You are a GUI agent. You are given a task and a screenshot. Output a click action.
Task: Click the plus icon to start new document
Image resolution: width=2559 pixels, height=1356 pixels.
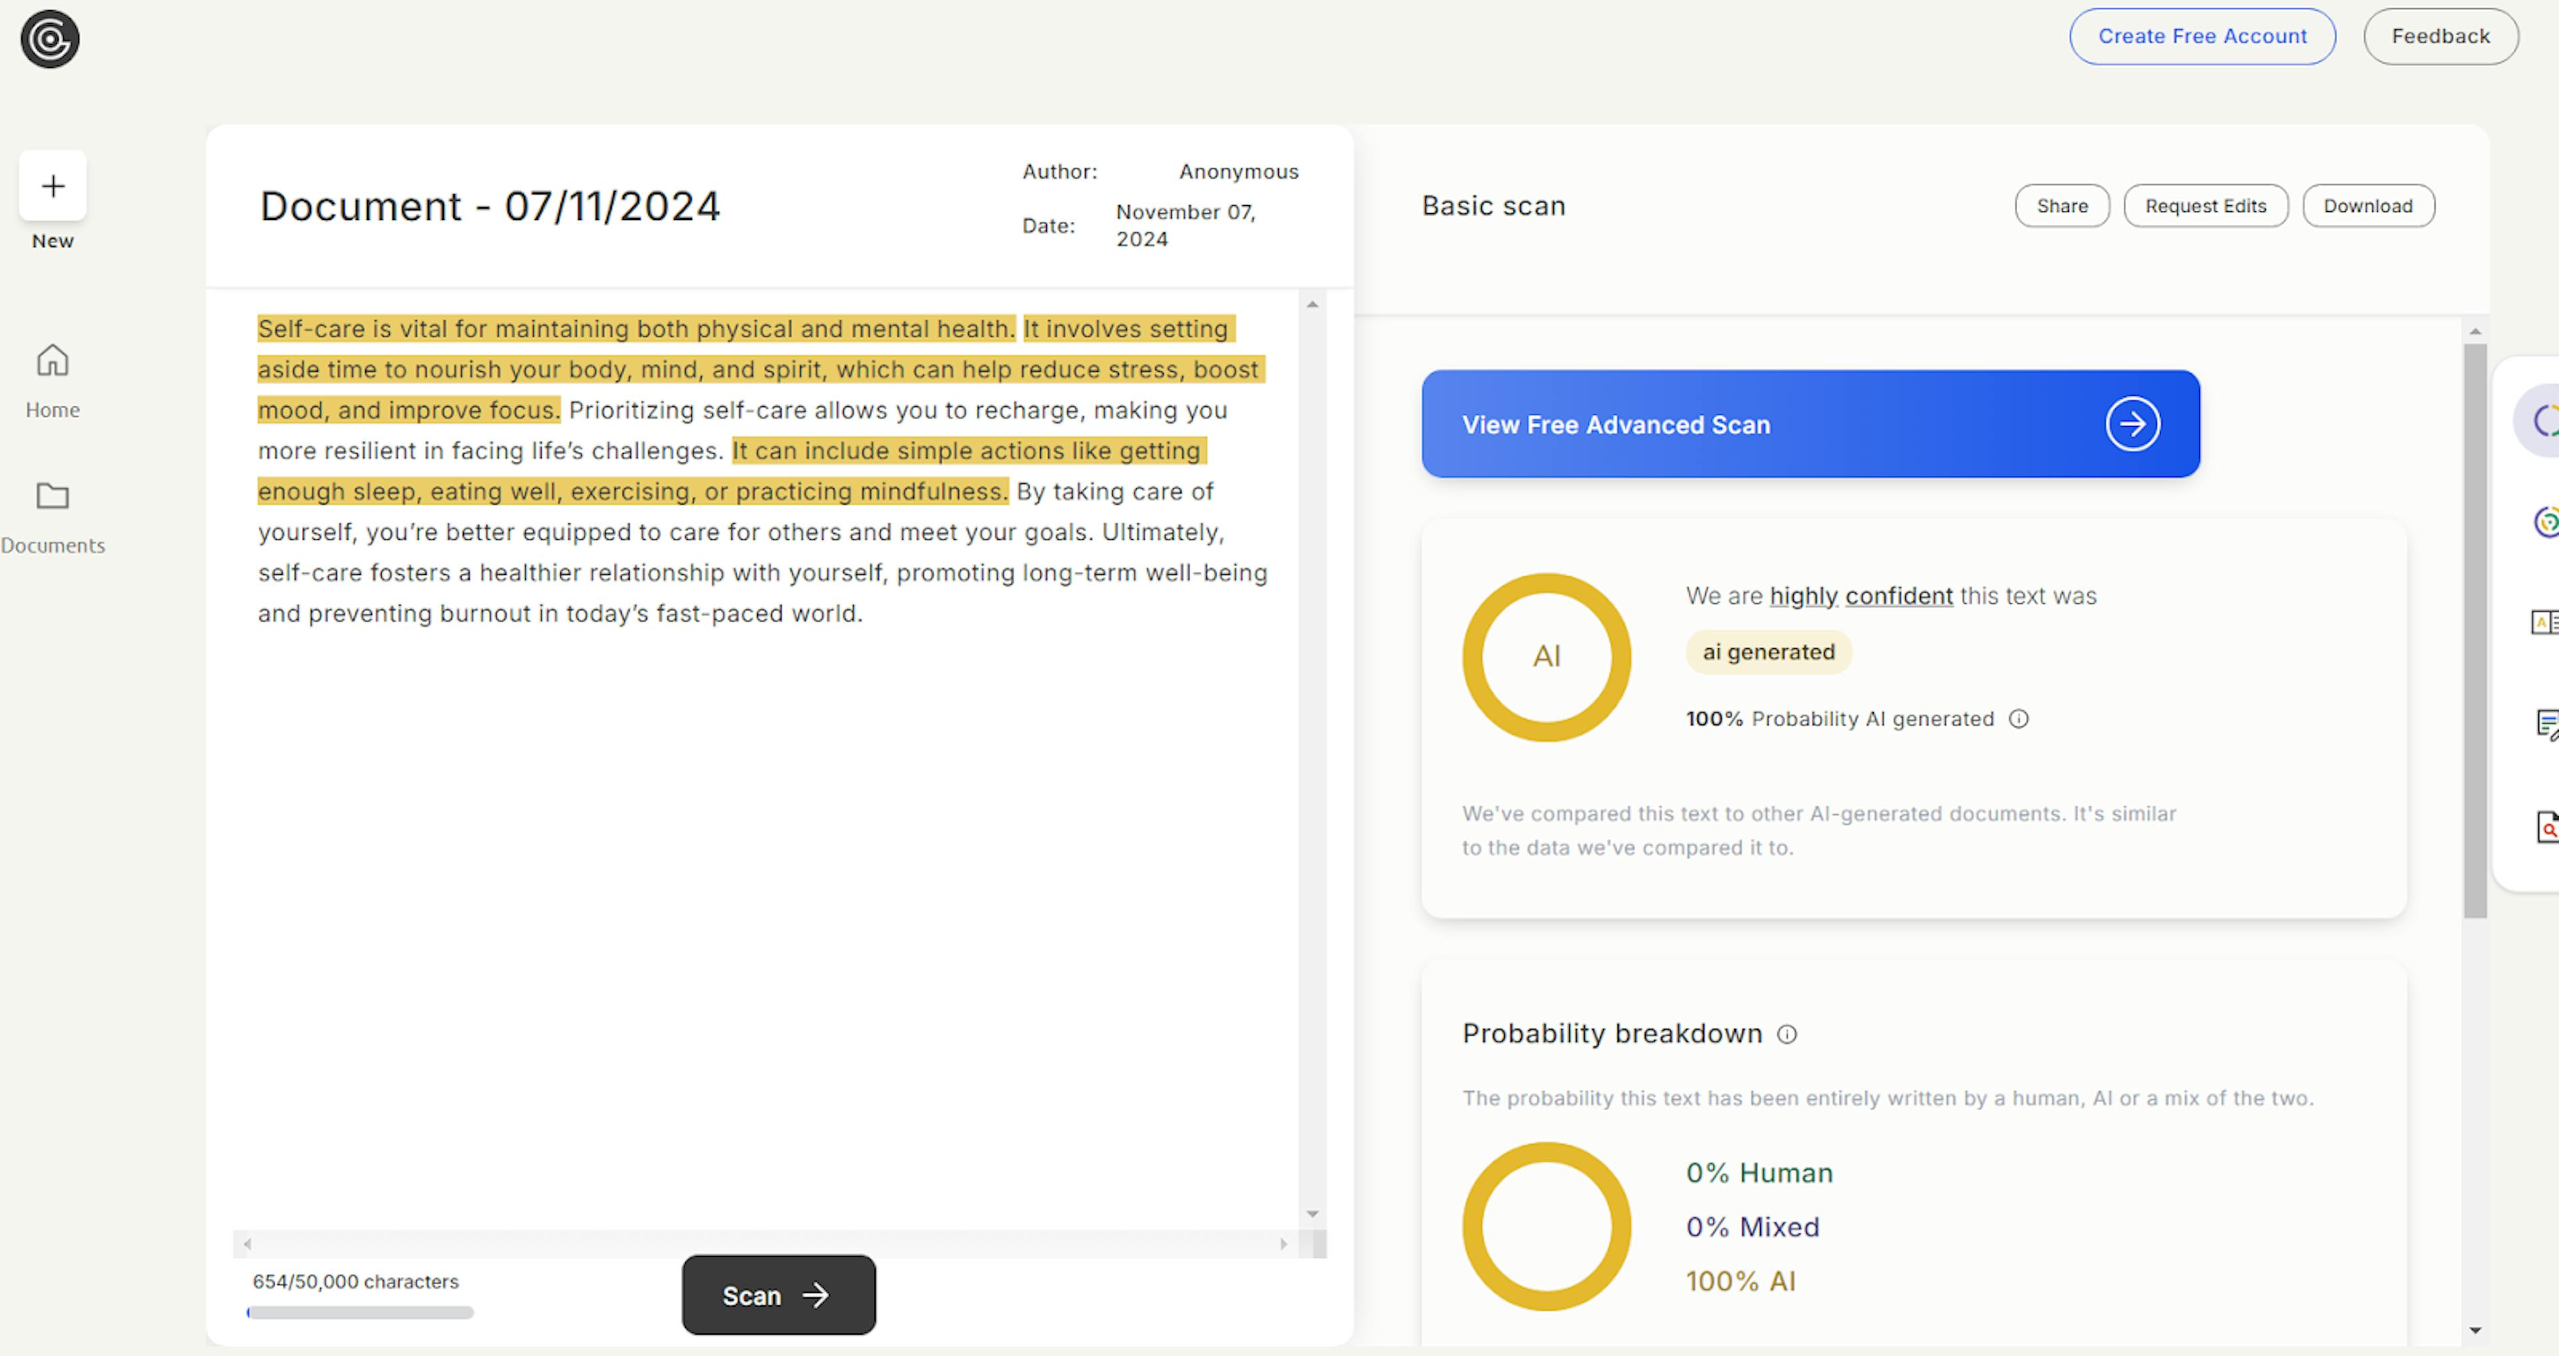tap(53, 186)
